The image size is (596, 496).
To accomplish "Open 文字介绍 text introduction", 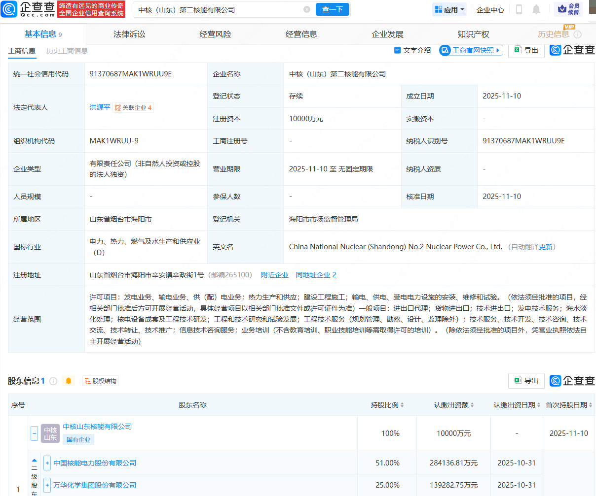I will point(412,50).
